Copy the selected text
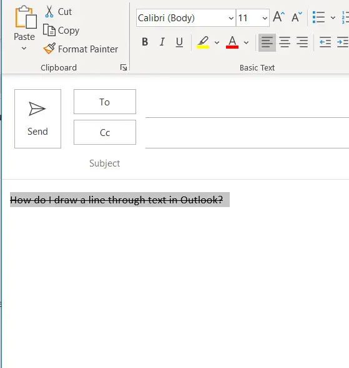 coord(61,31)
